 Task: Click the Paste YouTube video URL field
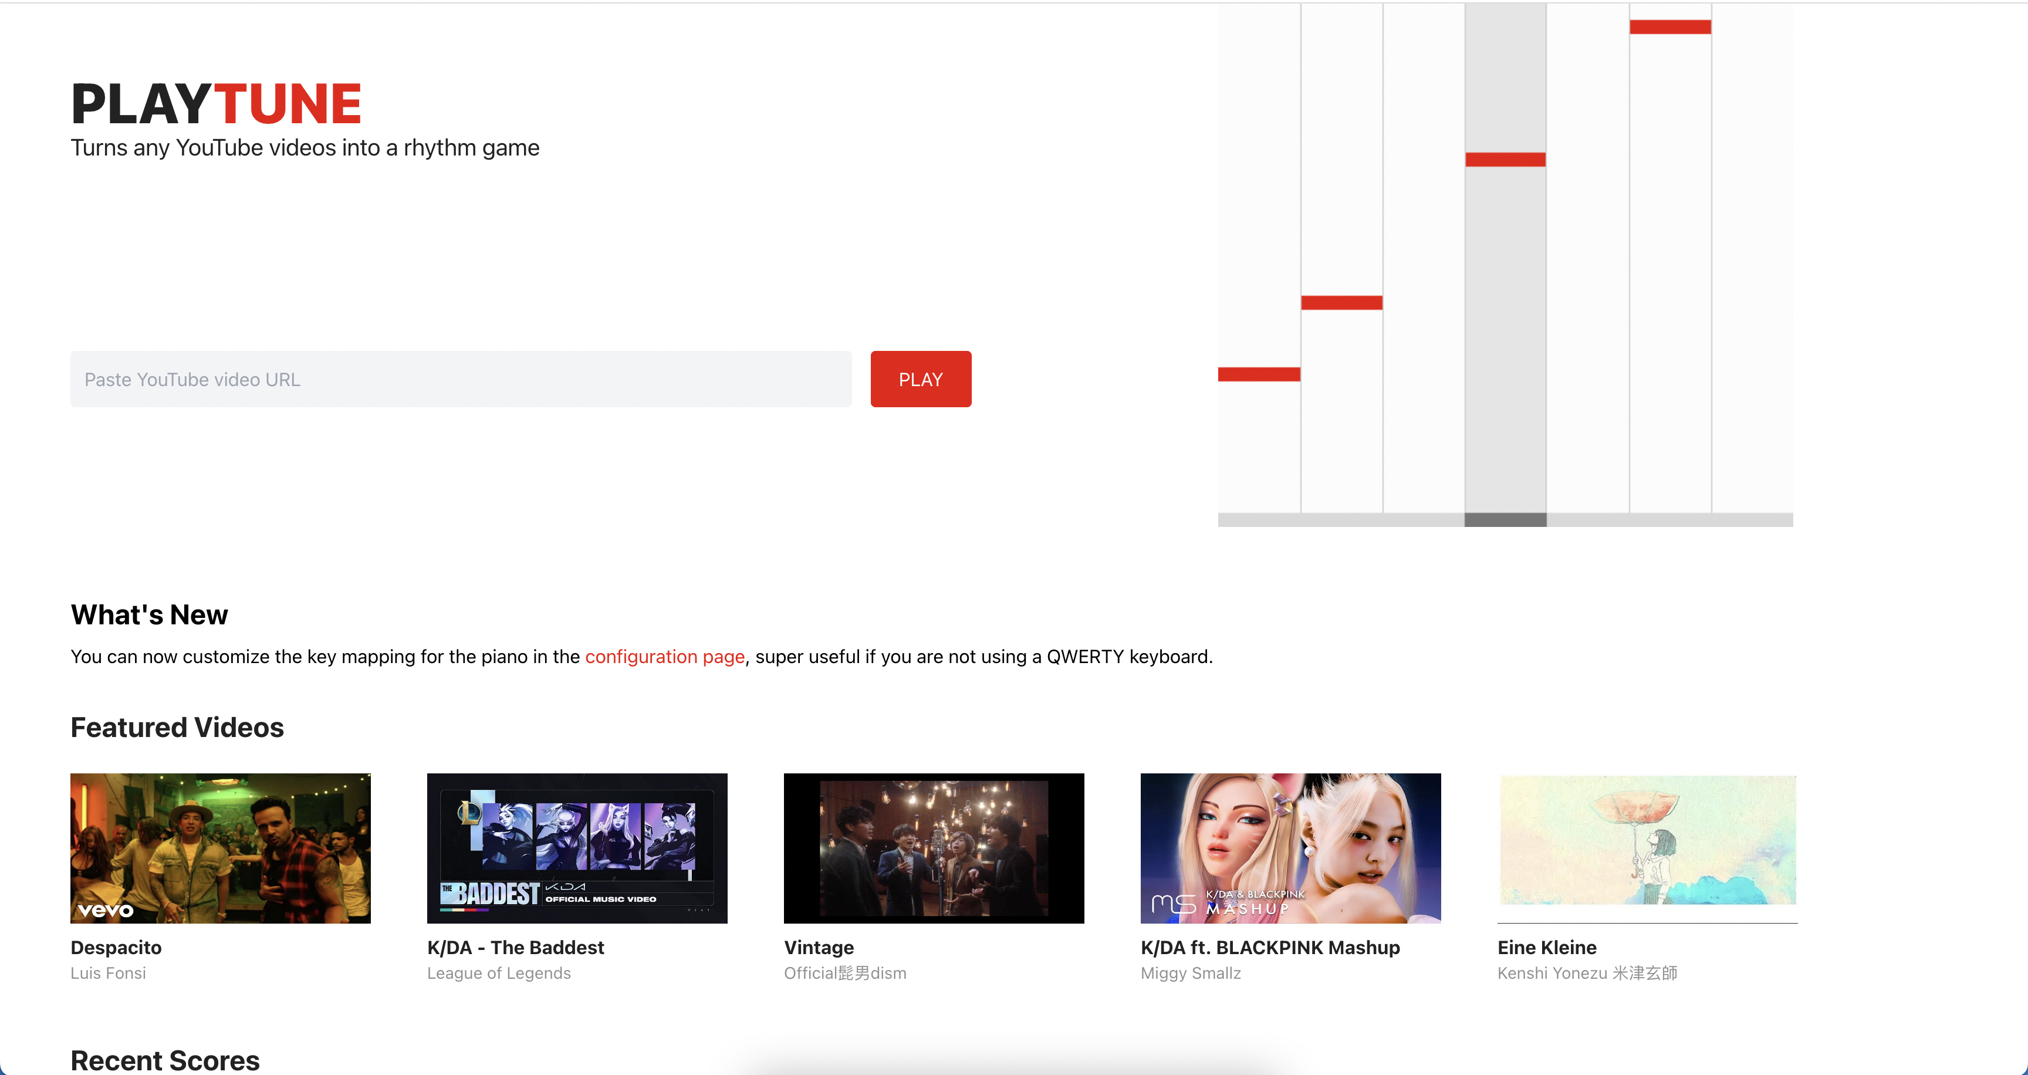click(461, 379)
